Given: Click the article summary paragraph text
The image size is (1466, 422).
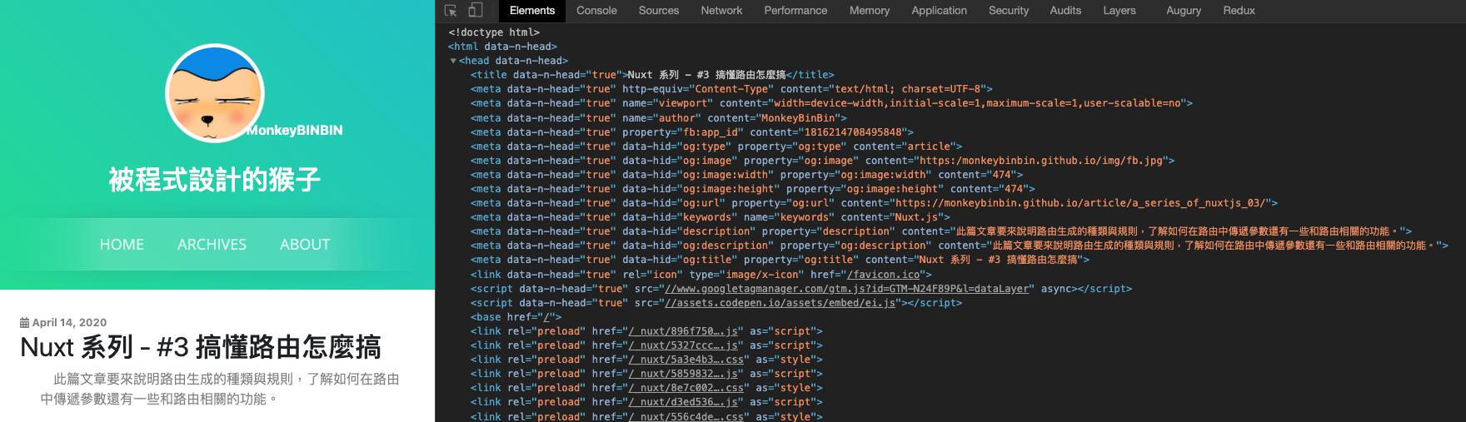Looking at the screenshot, I should coord(220,389).
